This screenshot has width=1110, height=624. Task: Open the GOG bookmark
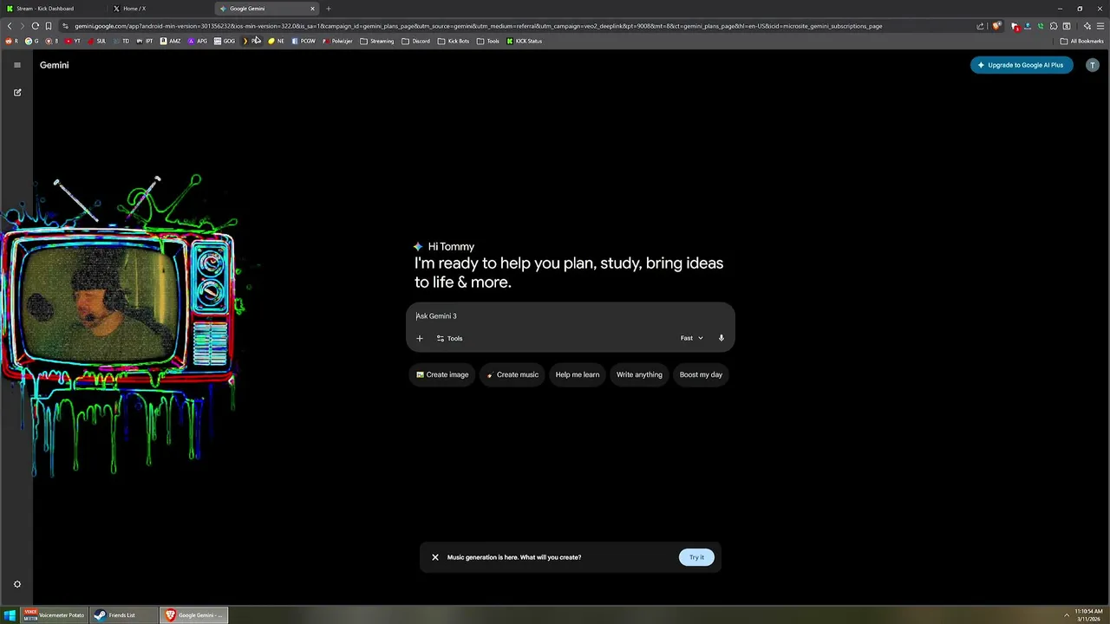point(225,41)
